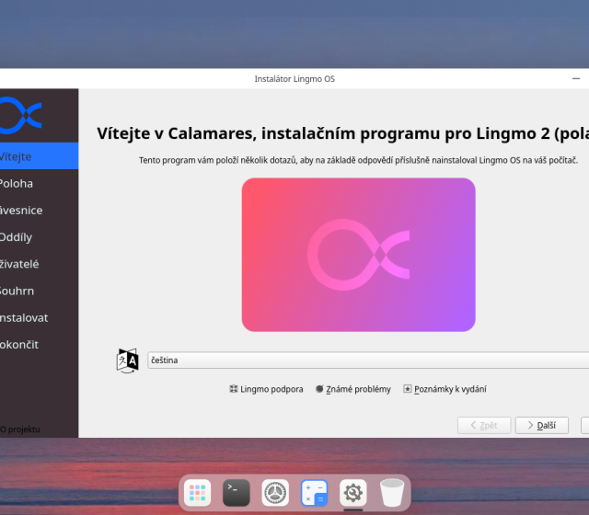
Task: Open the Poznámky k vydání link
Action: (x=445, y=389)
